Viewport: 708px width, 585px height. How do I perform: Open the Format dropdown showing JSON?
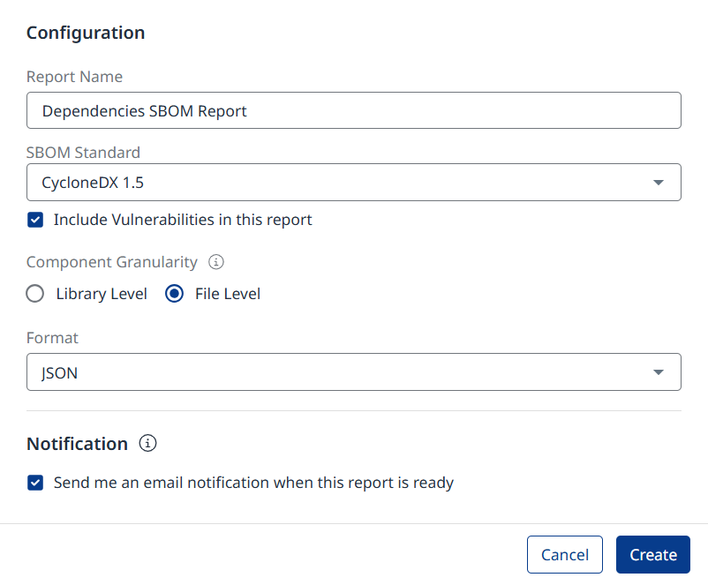pyautogui.click(x=353, y=372)
